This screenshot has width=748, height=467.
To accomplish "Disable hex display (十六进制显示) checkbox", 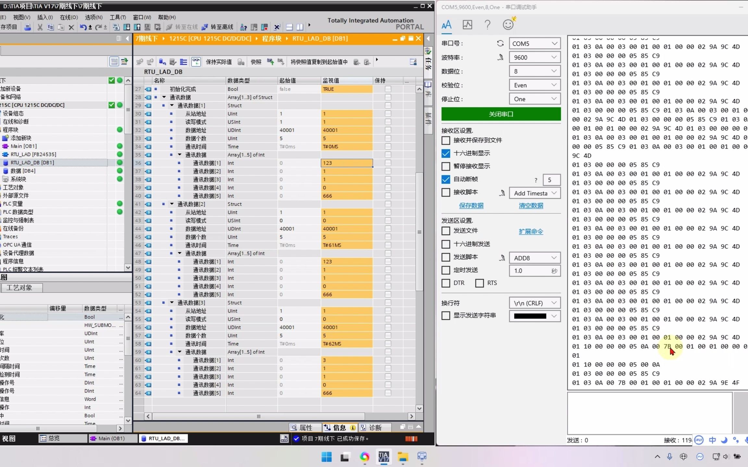I will point(446,153).
